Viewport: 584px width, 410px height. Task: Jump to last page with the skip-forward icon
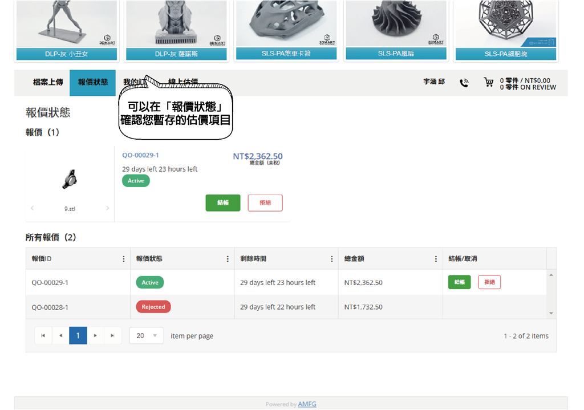click(x=112, y=335)
